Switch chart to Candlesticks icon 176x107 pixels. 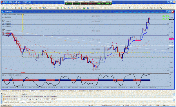[x=61, y=8]
